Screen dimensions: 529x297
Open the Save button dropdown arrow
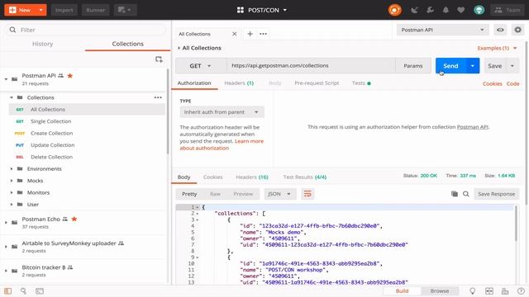coord(512,66)
